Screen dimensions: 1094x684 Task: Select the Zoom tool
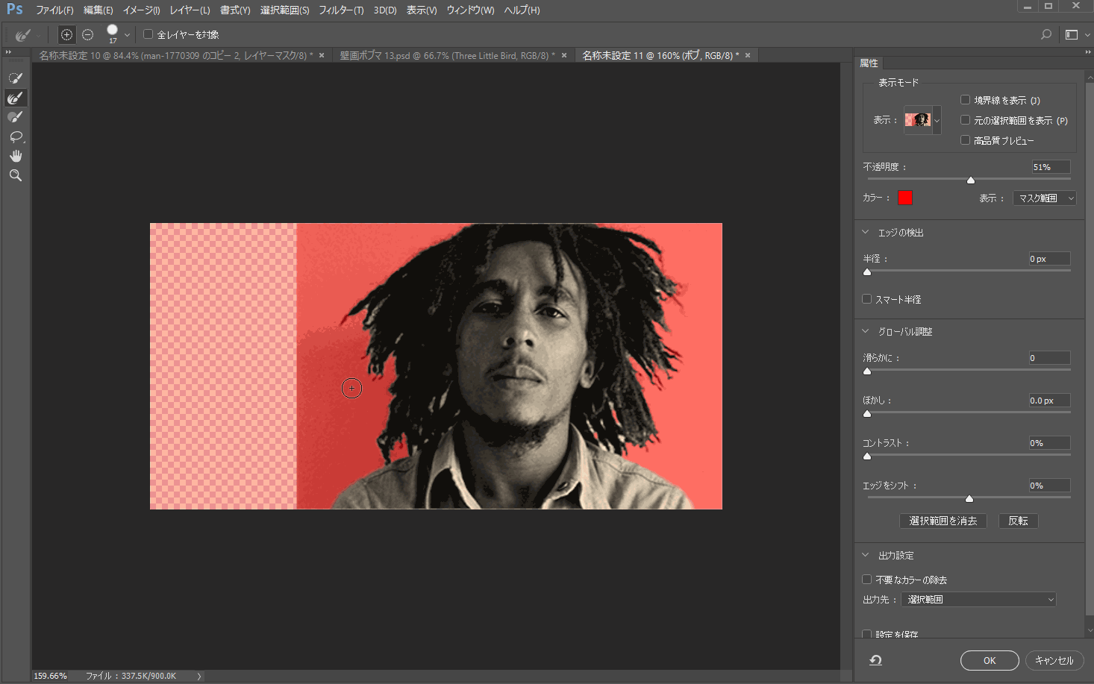pyautogui.click(x=16, y=175)
